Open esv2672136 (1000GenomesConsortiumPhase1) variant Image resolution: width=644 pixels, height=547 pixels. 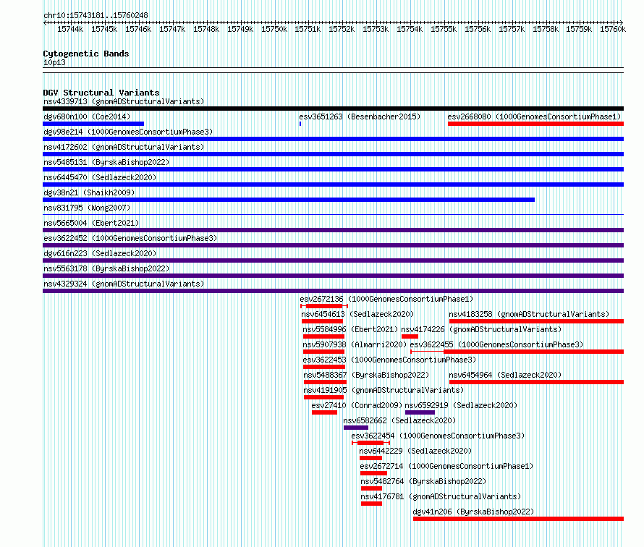386,299
